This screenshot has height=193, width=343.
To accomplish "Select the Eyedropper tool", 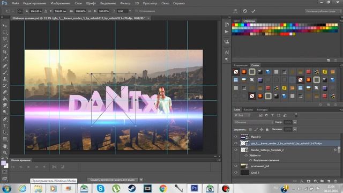I will point(5,58).
